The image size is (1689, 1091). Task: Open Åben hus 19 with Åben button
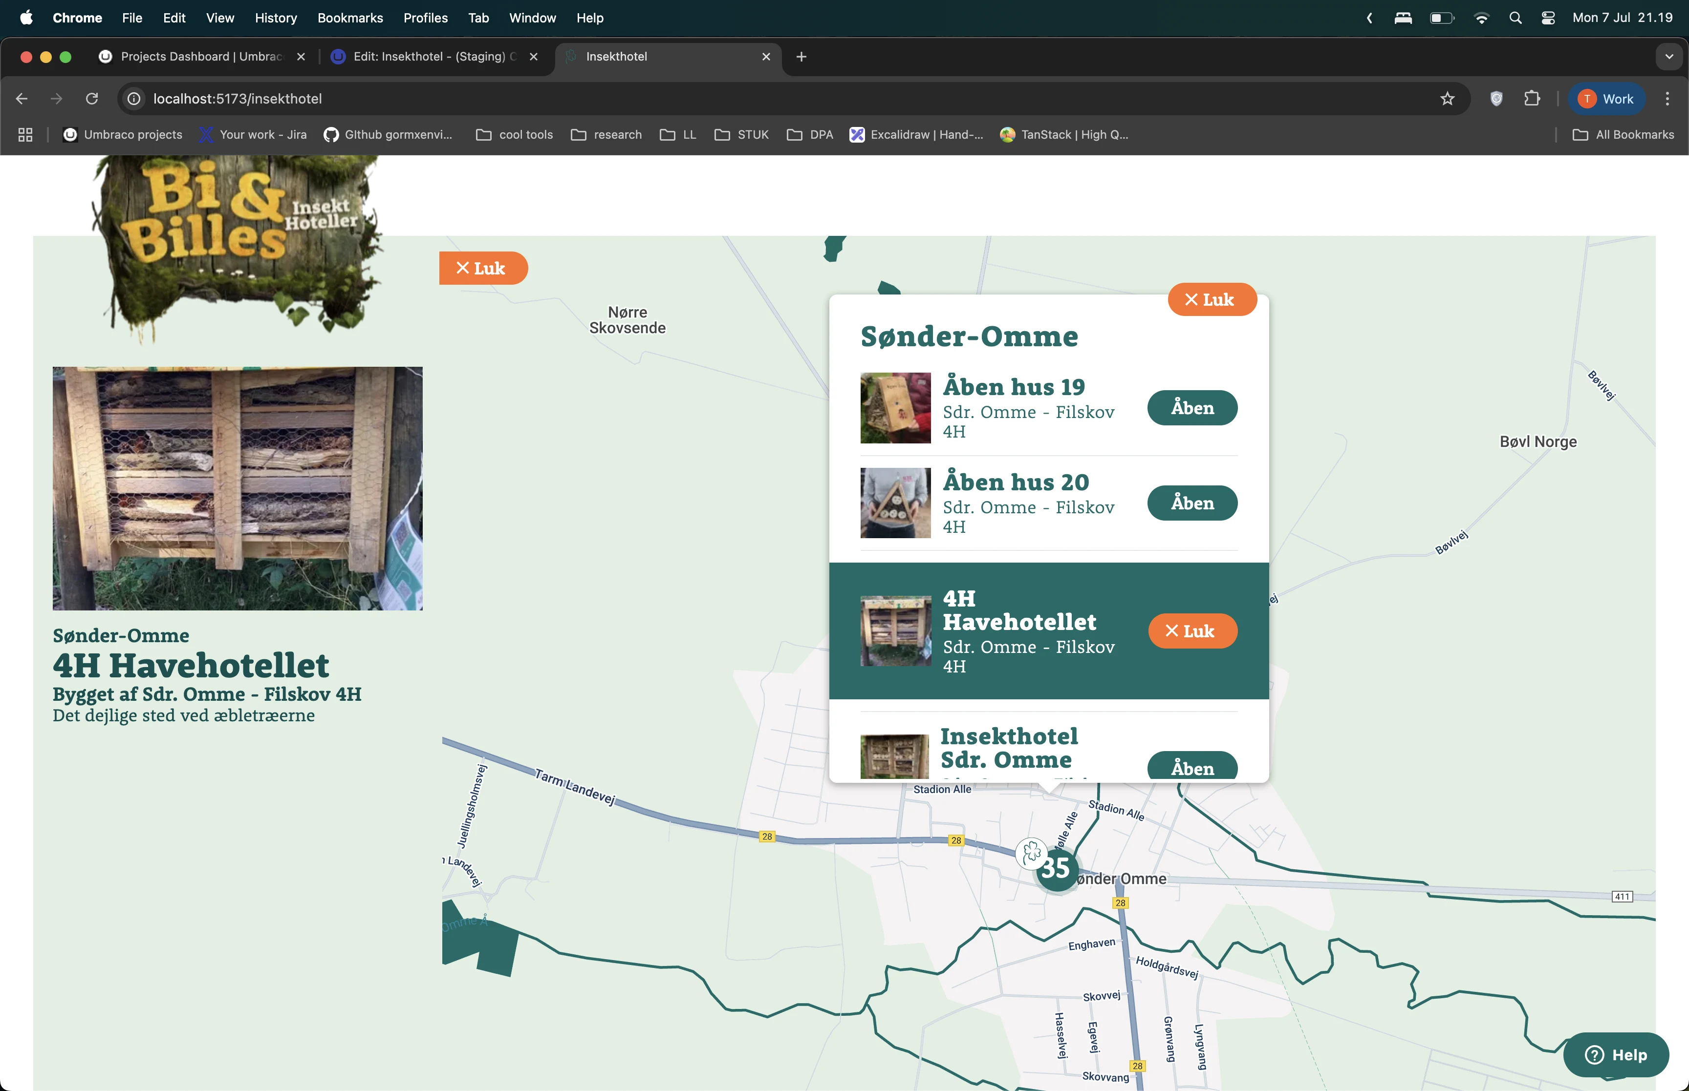pos(1192,408)
